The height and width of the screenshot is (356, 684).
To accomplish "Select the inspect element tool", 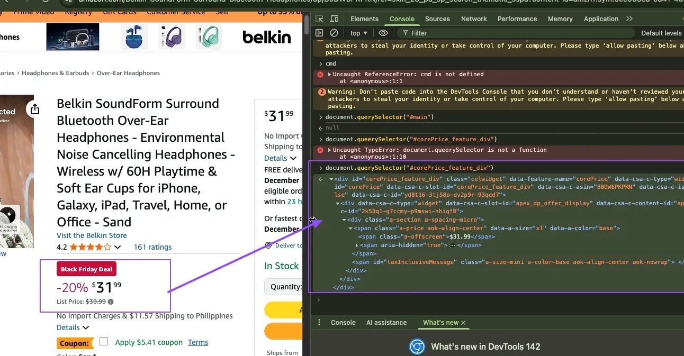I will 320,19.
